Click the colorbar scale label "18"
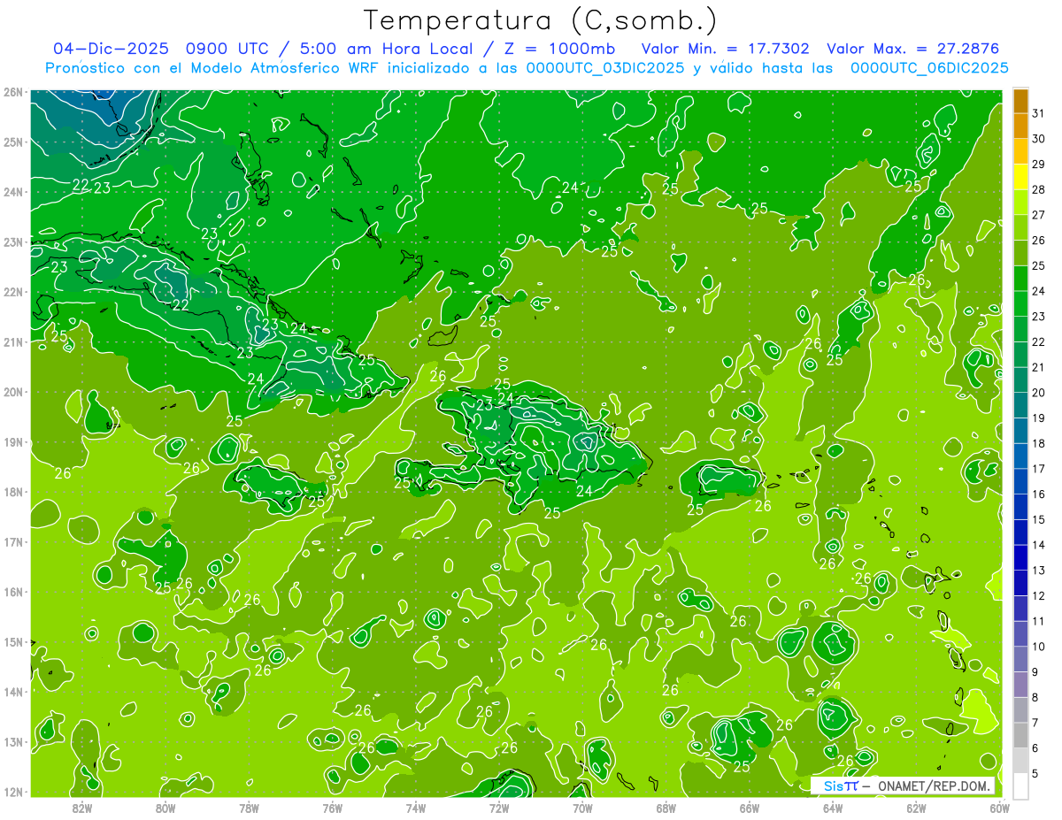This screenshot has width=1062, height=820. 1039,443
